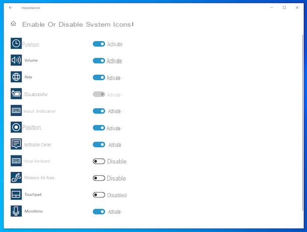Screen dimensions: 307x232
Task: Click the Notification Center icon
Action: [16, 144]
